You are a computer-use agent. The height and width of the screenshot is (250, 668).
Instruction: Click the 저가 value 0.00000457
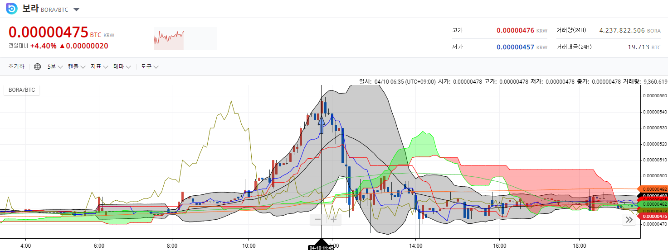point(516,47)
